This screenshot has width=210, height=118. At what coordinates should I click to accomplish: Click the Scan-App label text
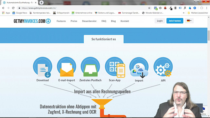click(x=115, y=80)
